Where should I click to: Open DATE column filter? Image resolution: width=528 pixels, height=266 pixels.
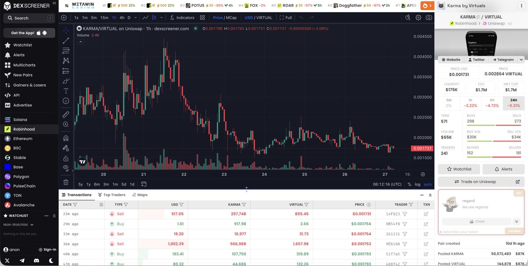(x=75, y=205)
